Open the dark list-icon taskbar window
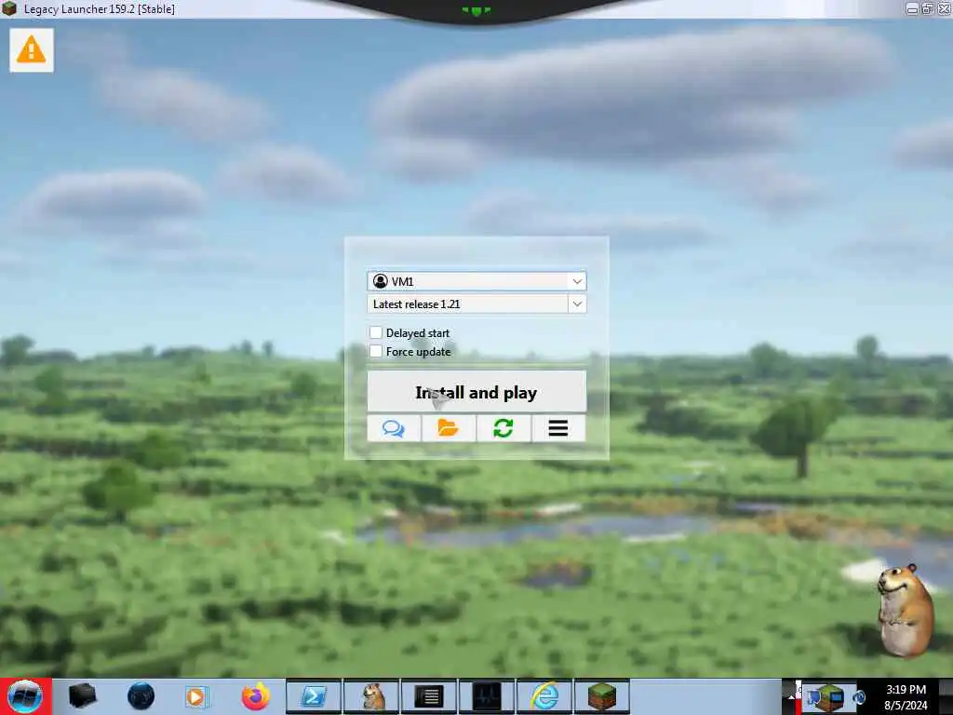Viewport: 953px width, 715px height. pos(429,696)
